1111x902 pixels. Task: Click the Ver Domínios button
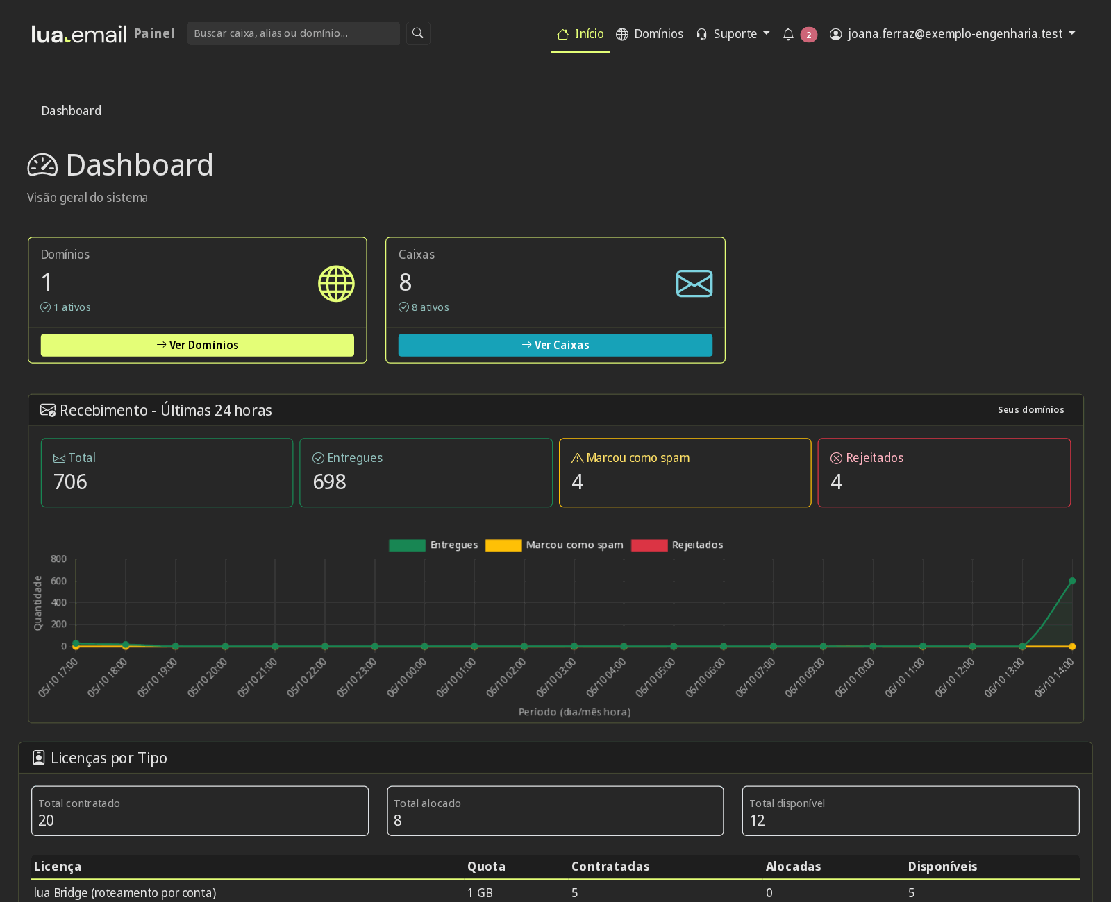click(197, 345)
